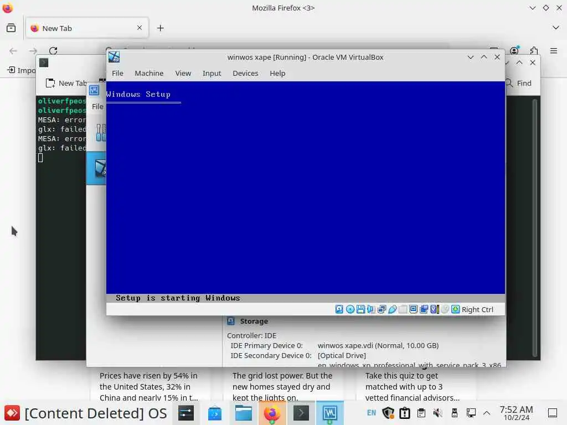The width and height of the screenshot is (567, 425).
Task: Open Firefox application hamburger menu
Action: pyautogui.click(x=554, y=50)
